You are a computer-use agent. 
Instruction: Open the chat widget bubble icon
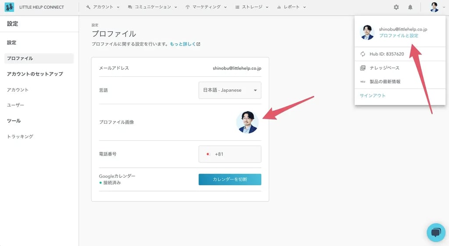436,232
